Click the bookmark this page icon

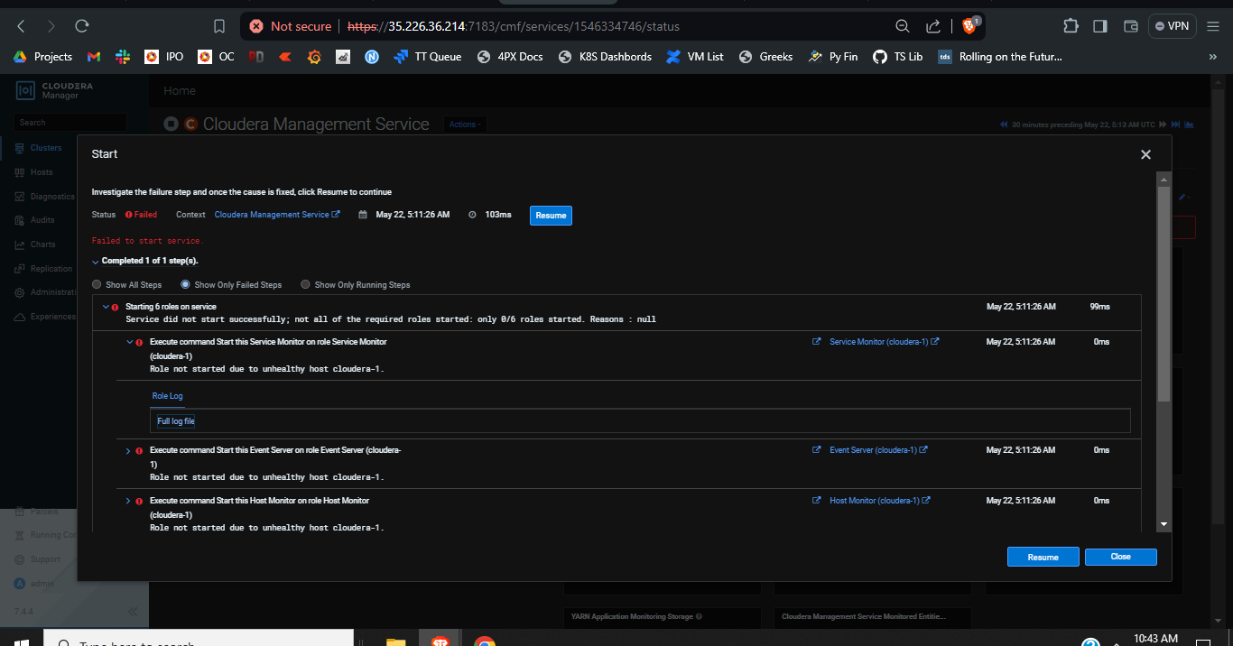pos(219,26)
